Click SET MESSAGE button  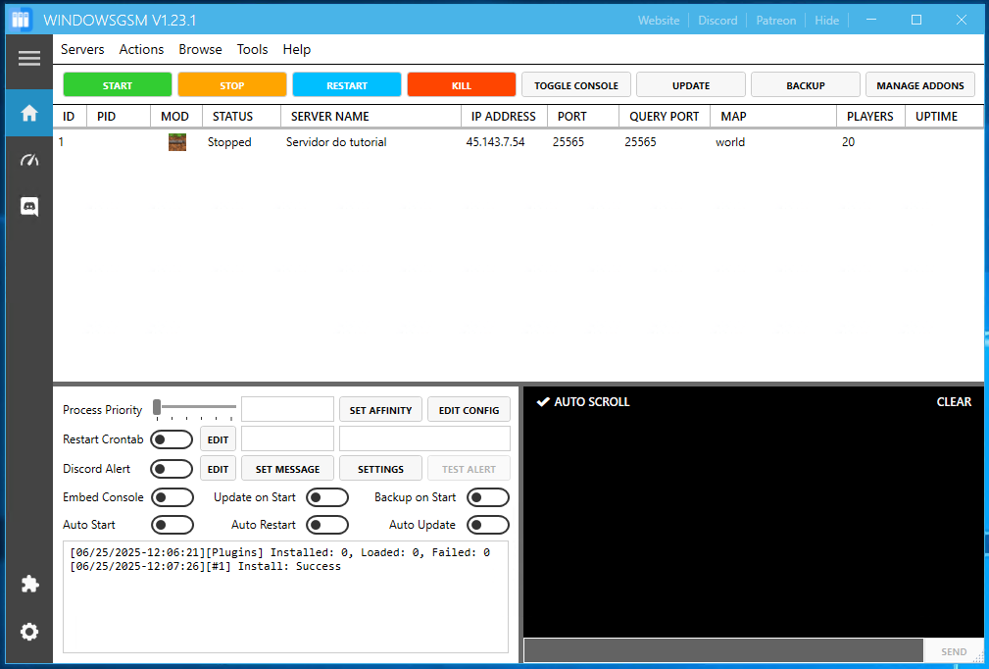pyautogui.click(x=287, y=469)
